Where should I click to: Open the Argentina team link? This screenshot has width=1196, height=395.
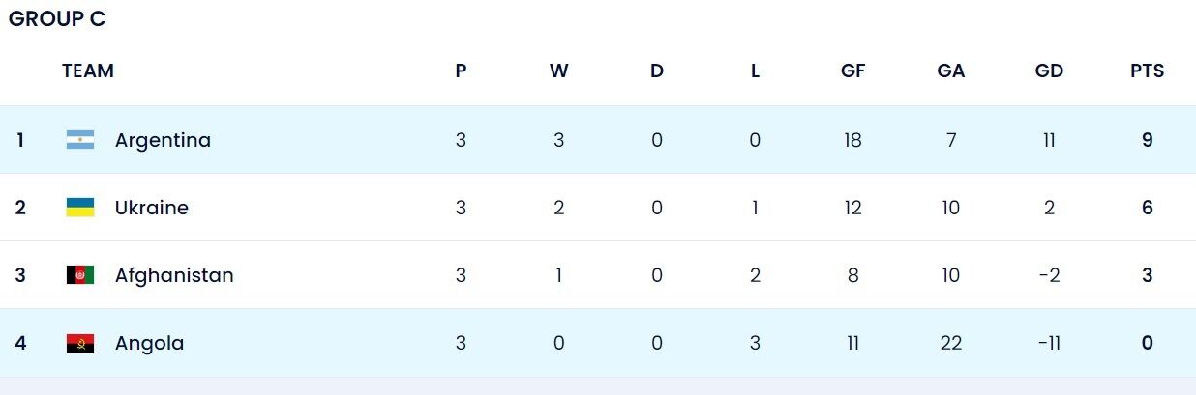click(x=163, y=140)
